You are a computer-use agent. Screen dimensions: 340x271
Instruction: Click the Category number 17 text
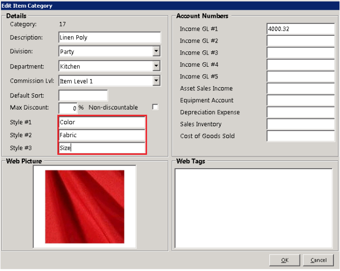[x=63, y=24]
